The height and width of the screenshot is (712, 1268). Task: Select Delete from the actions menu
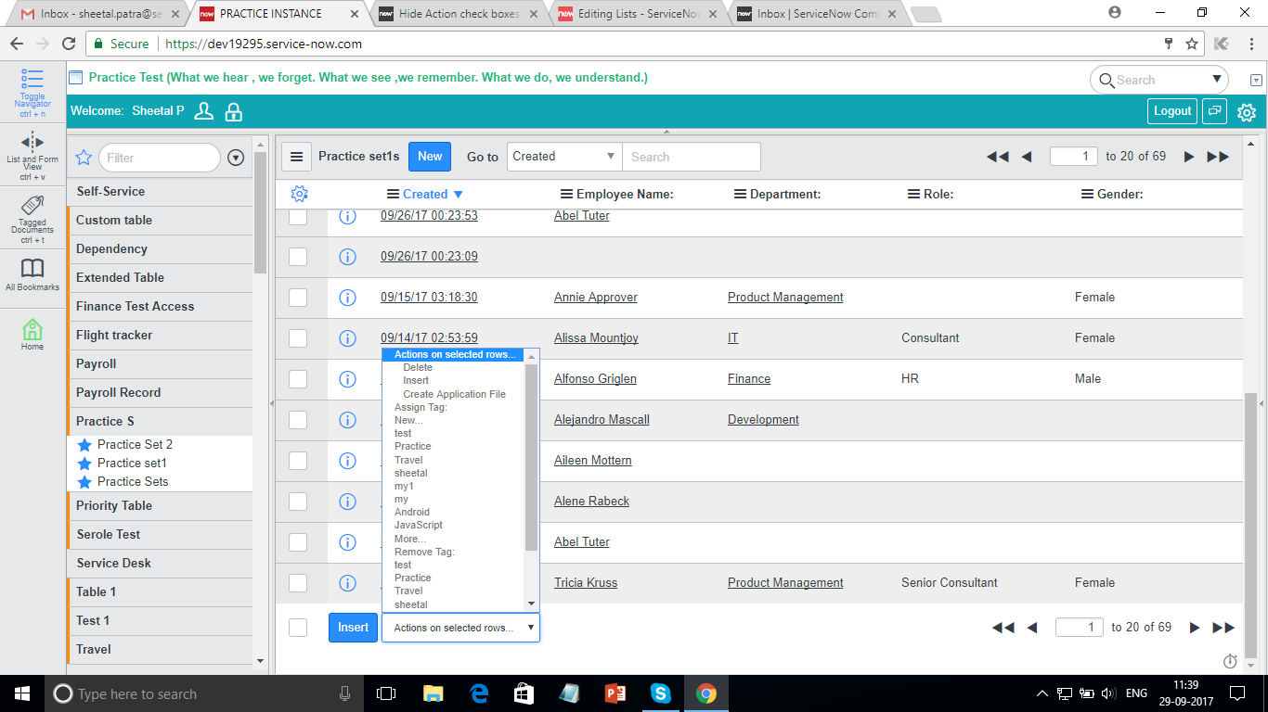pos(418,367)
